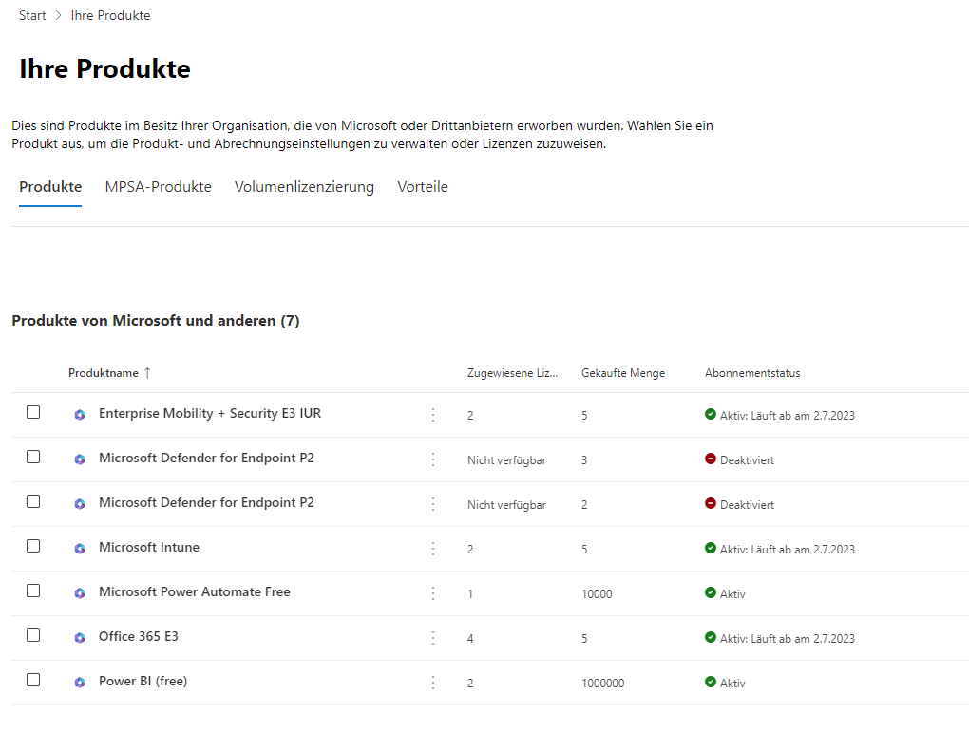Screen dimensions: 969x750
Task: Click heading 'Produkte von Microsoft und anderen (7)'
Action: [x=156, y=321]
